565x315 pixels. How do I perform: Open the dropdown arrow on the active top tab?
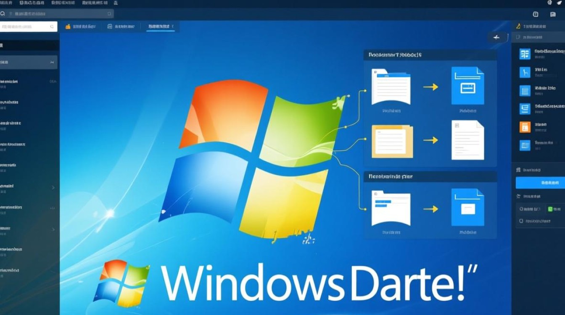pyautogui.click(x=173, y=26)
